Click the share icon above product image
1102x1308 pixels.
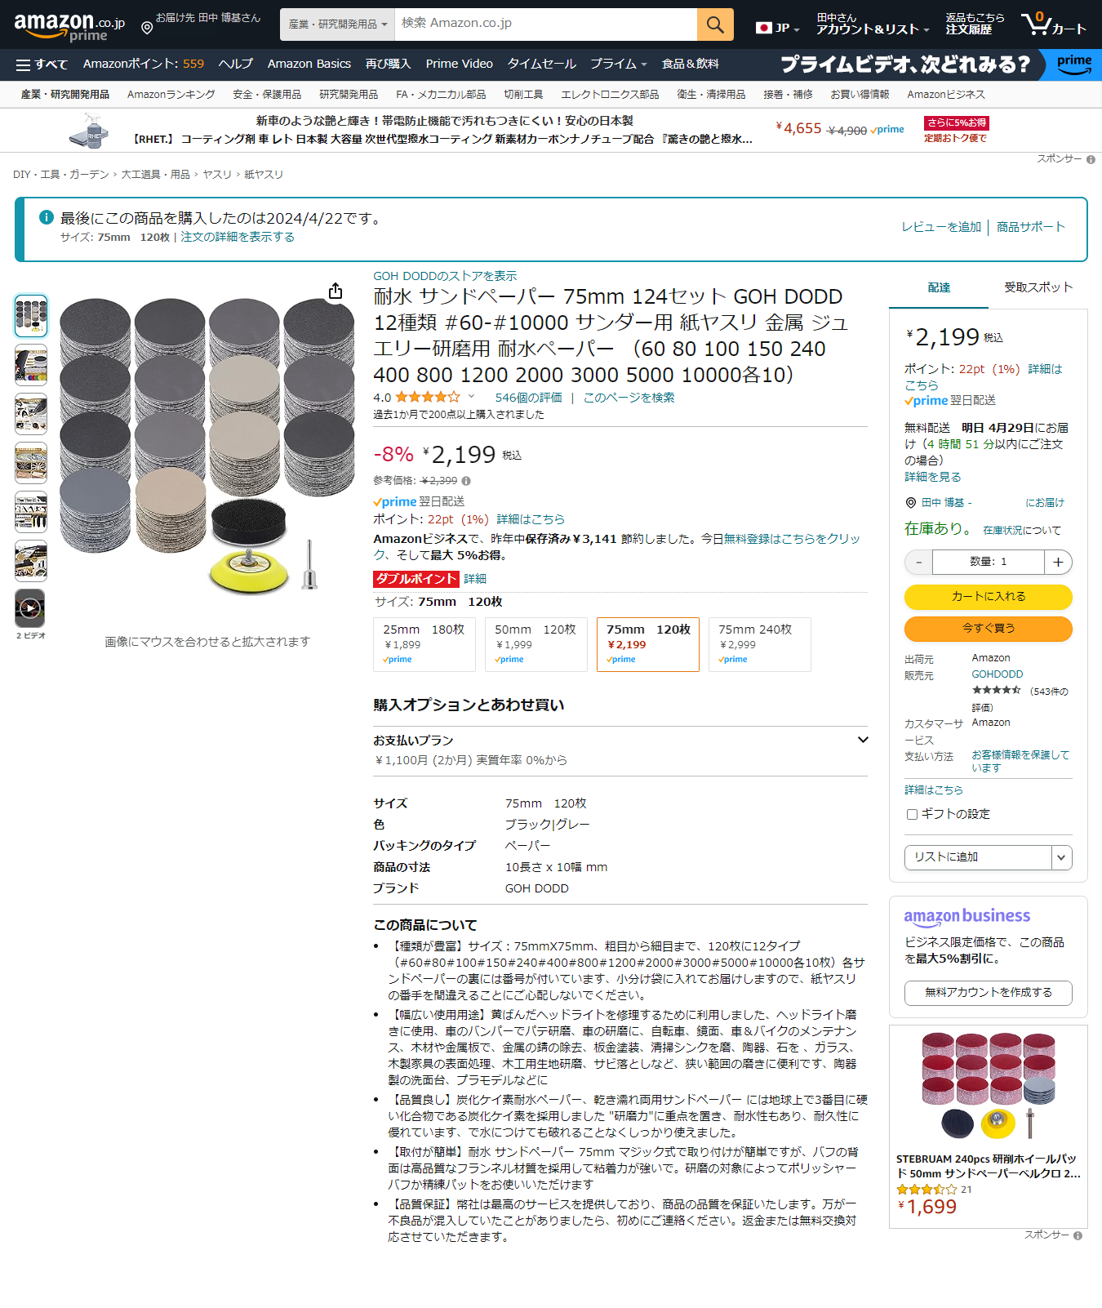pyautogui.click(x=335, y=291)
